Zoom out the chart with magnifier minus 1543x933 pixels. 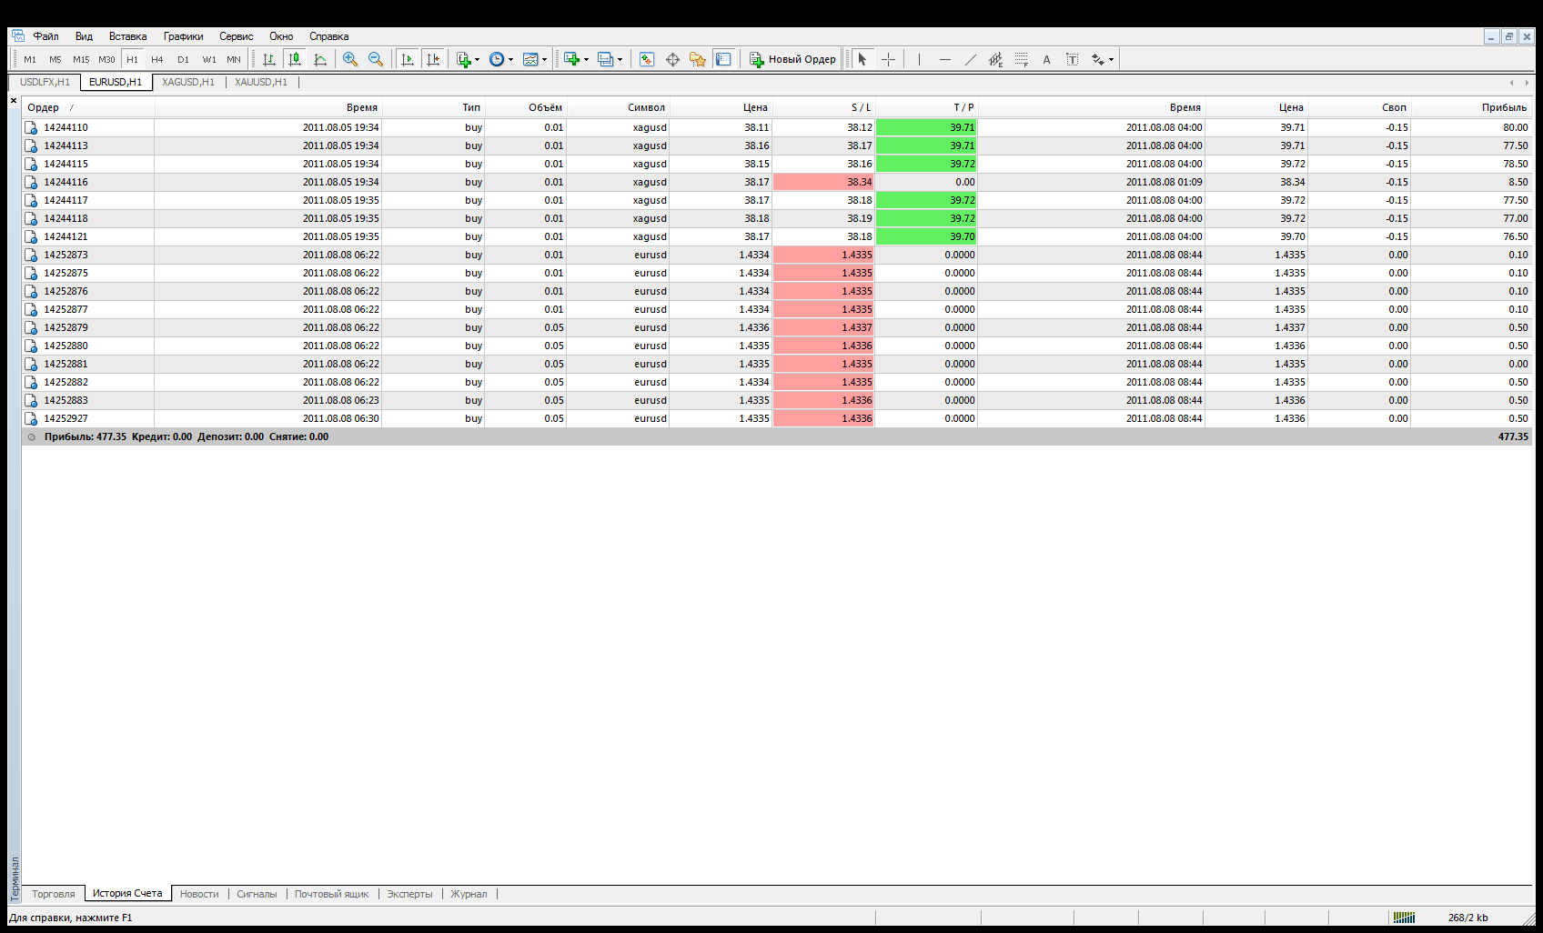[376, 59]
